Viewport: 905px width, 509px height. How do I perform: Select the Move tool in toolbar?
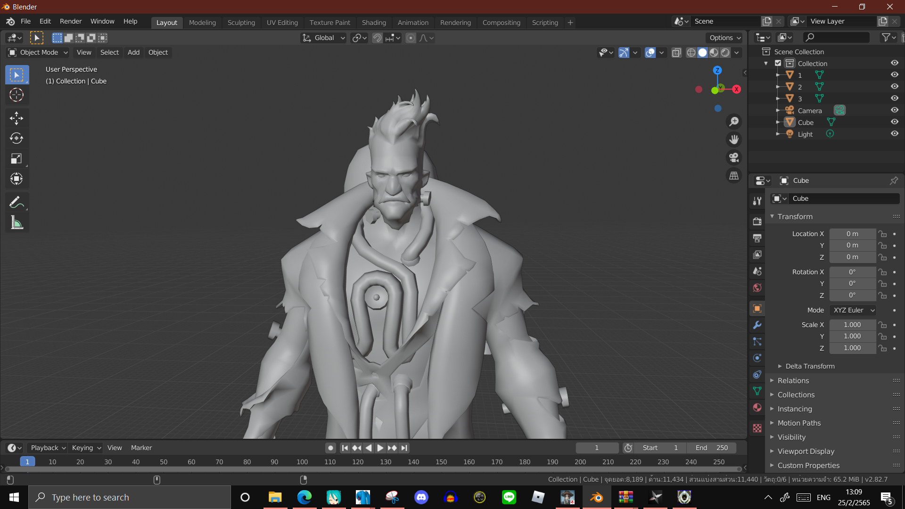[x=16, y=118]
